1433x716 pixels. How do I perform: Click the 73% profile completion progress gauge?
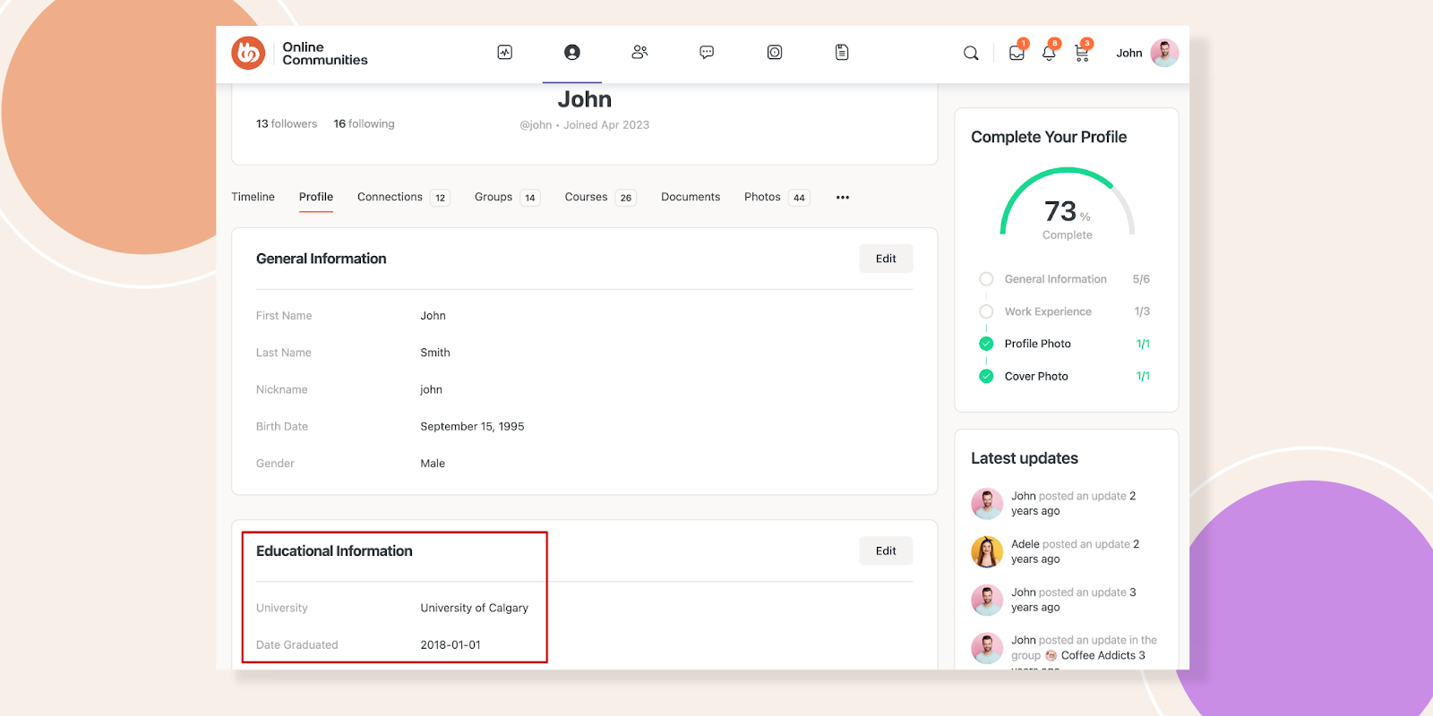coord(1068,204)
